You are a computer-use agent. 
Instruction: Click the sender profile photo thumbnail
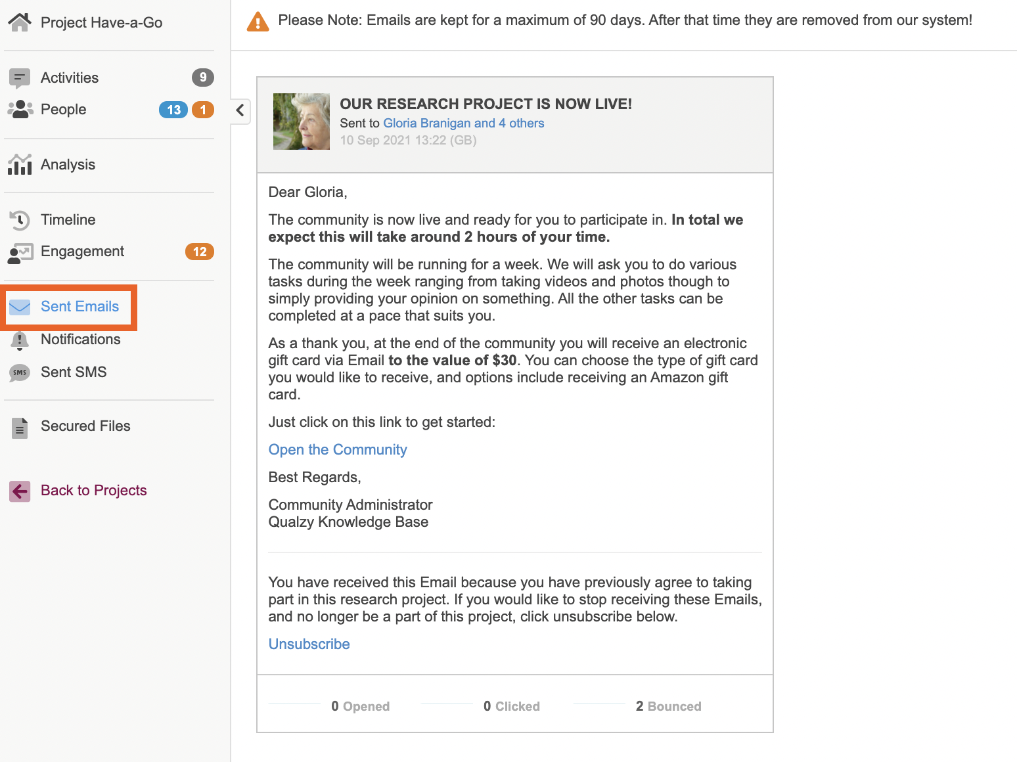point(302,122)
